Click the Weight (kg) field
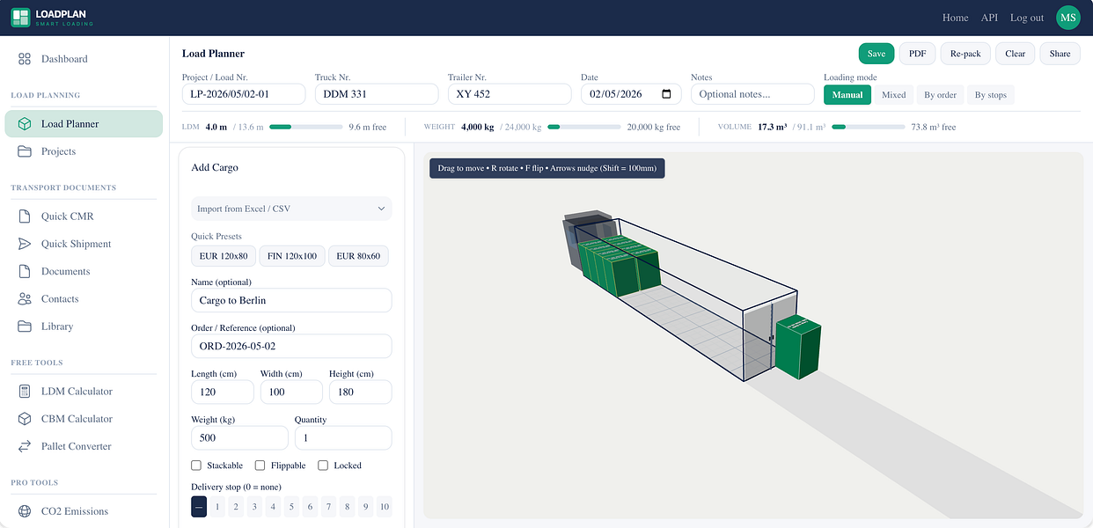 (x=239, y=437)
